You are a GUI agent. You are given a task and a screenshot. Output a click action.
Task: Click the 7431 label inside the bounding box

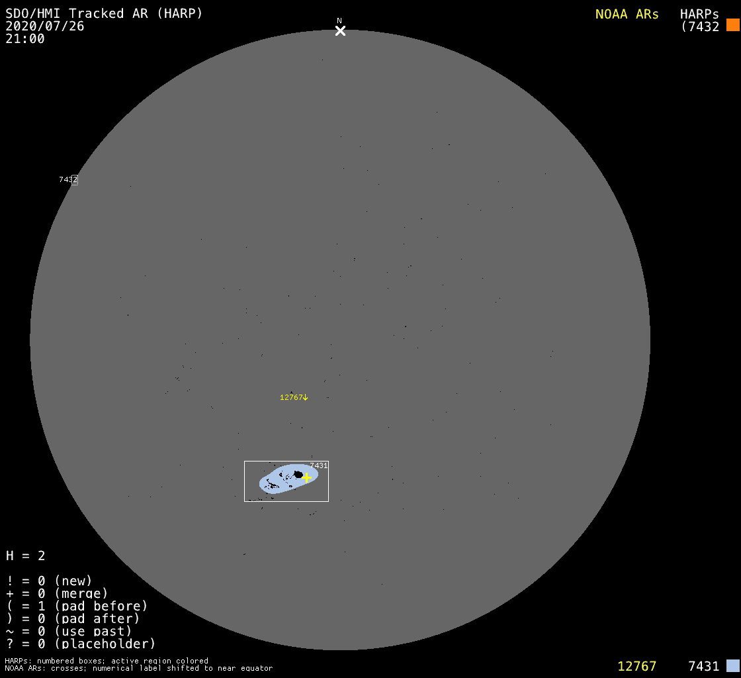pyautogui.click(x=319, y=465)
